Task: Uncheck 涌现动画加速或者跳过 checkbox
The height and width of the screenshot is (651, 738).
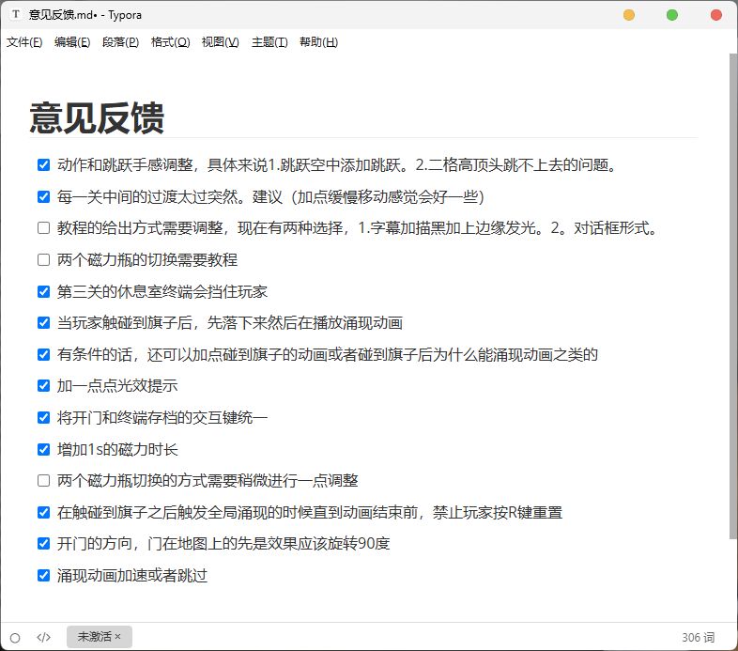Action: 44,575
